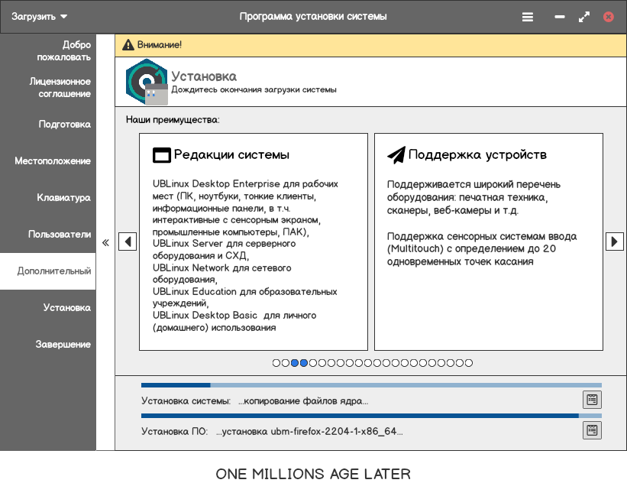627x496 pixels.
Task: Click the UBLinux Network line in the card
Action: 222,274
